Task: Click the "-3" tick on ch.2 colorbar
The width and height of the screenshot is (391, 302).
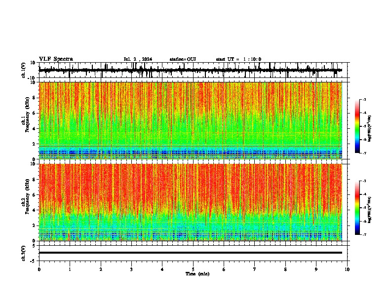Action: click(364, 181)
